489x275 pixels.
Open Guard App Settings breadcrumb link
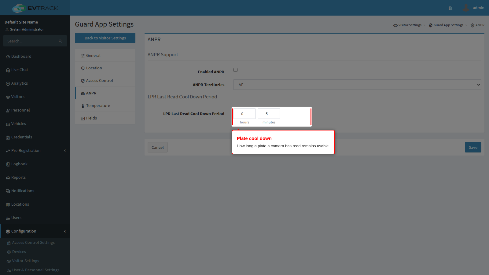point(446,25)
